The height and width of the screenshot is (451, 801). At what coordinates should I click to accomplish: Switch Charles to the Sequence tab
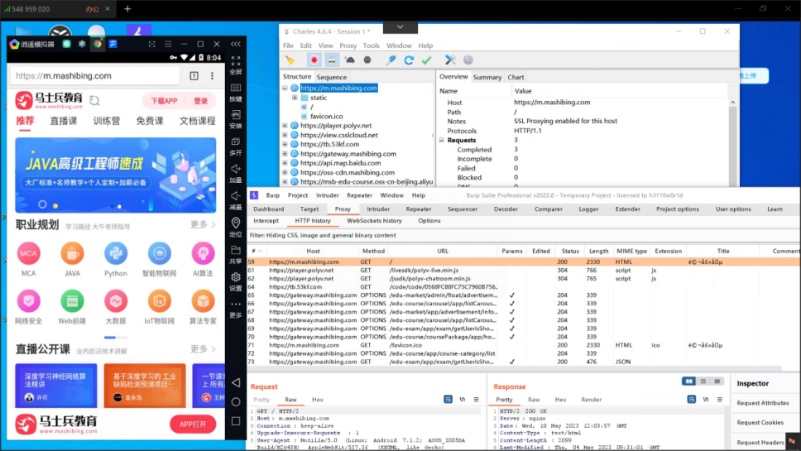pos(332,77)
